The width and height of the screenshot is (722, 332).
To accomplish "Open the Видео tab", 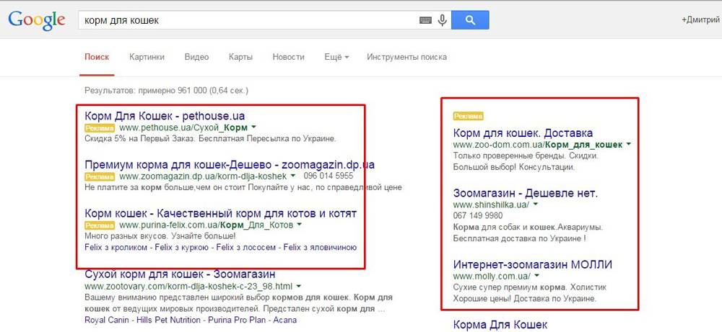I will click(x=196, y=57).
